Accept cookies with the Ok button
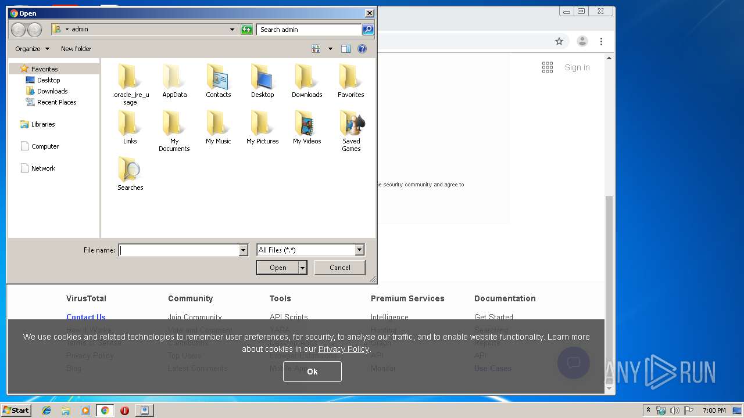The width and height of the screenshot is (744, 418). (x=312, y=372)
